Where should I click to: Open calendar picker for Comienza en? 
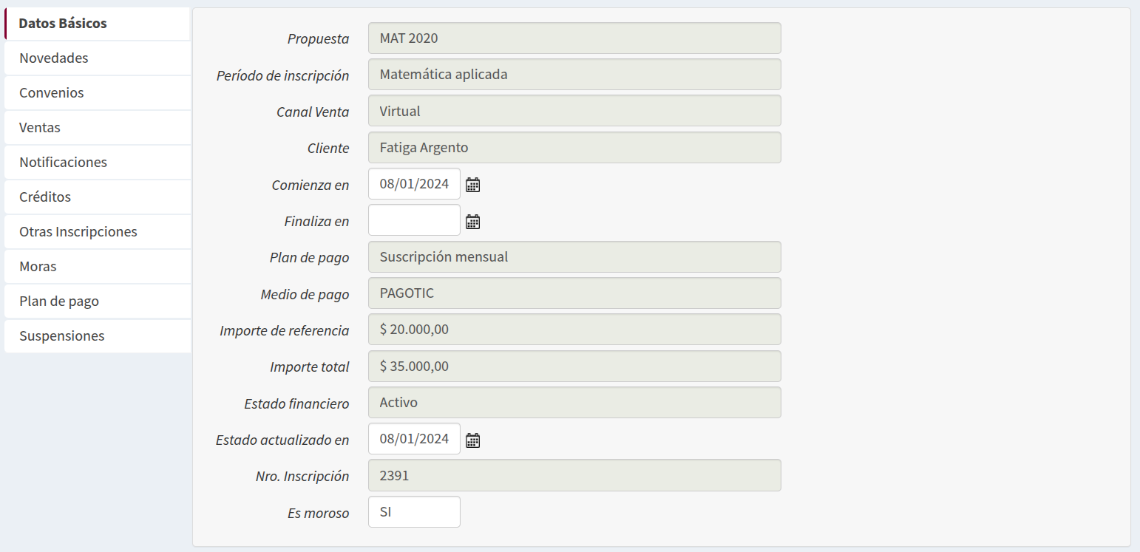click(473, 185)
